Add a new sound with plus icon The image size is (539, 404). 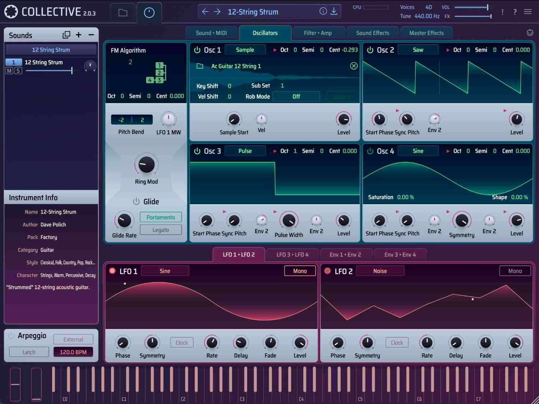tap(79, 35)
